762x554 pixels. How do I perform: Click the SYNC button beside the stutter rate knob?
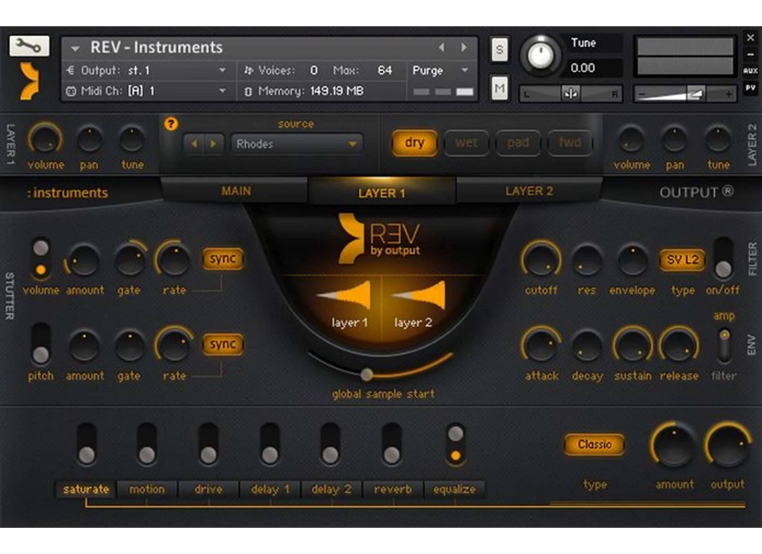point(223,259)
